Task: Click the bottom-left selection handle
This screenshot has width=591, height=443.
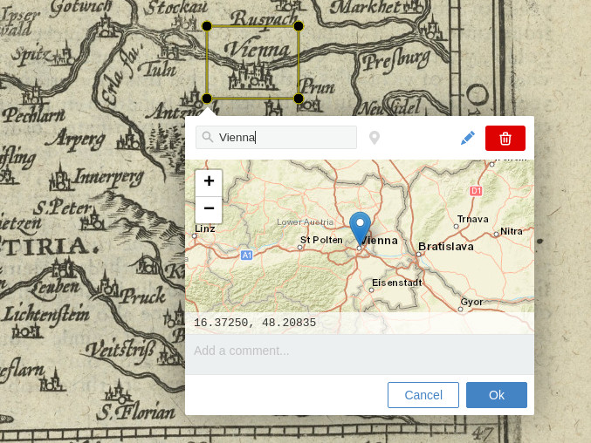Action: (x=207, y=99)
